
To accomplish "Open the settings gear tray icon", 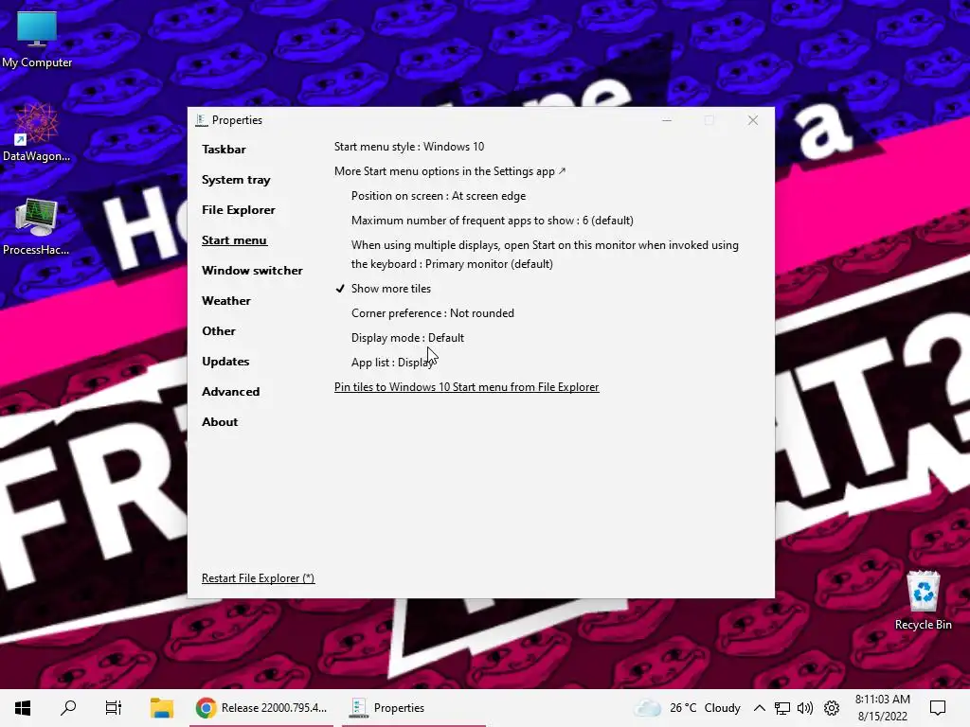I will coord(832,708).
